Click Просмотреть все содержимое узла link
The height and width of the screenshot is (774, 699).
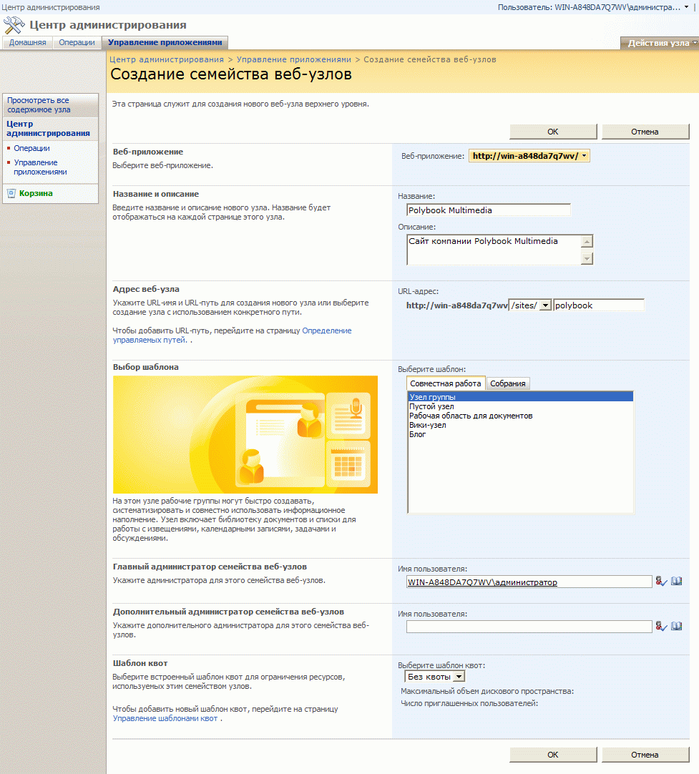[39, 105]
